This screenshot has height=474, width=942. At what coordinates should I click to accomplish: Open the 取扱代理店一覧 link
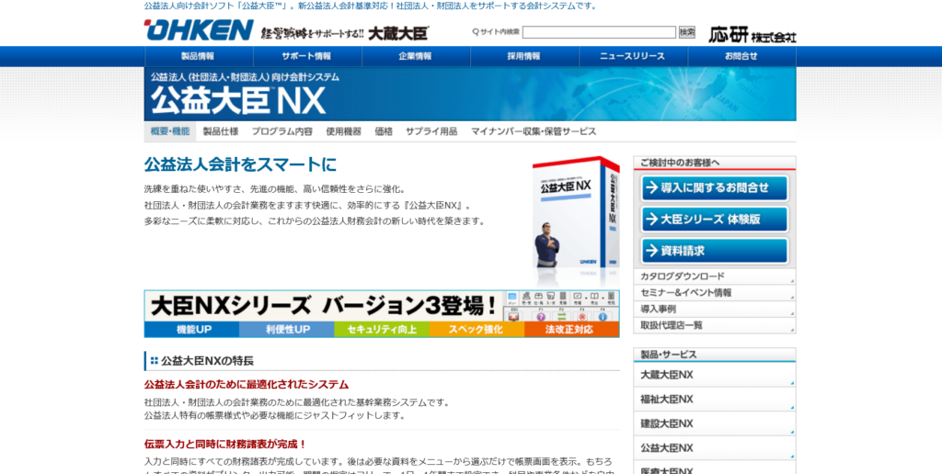[714, 325]
